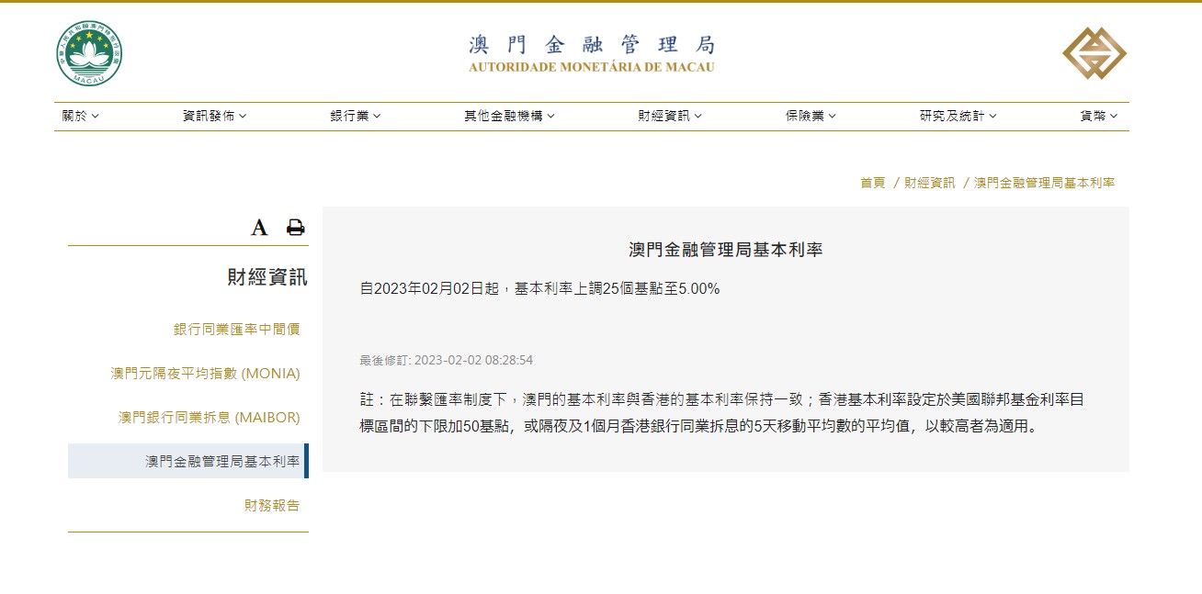
Task: Expand the 銀行業 dropdown menu
Action: click(x=356, y=116)
